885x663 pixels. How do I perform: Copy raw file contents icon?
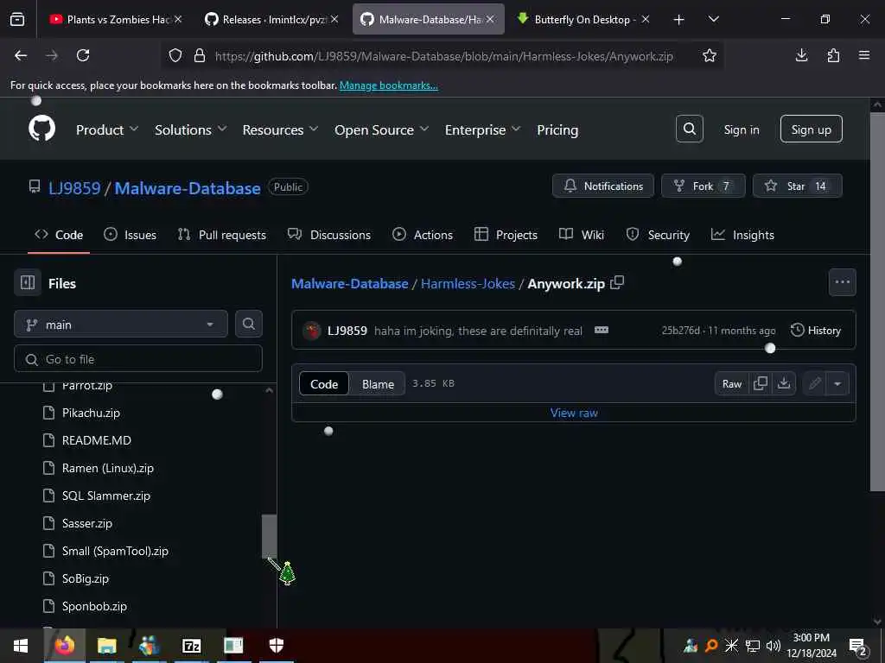tap(761, 383)
